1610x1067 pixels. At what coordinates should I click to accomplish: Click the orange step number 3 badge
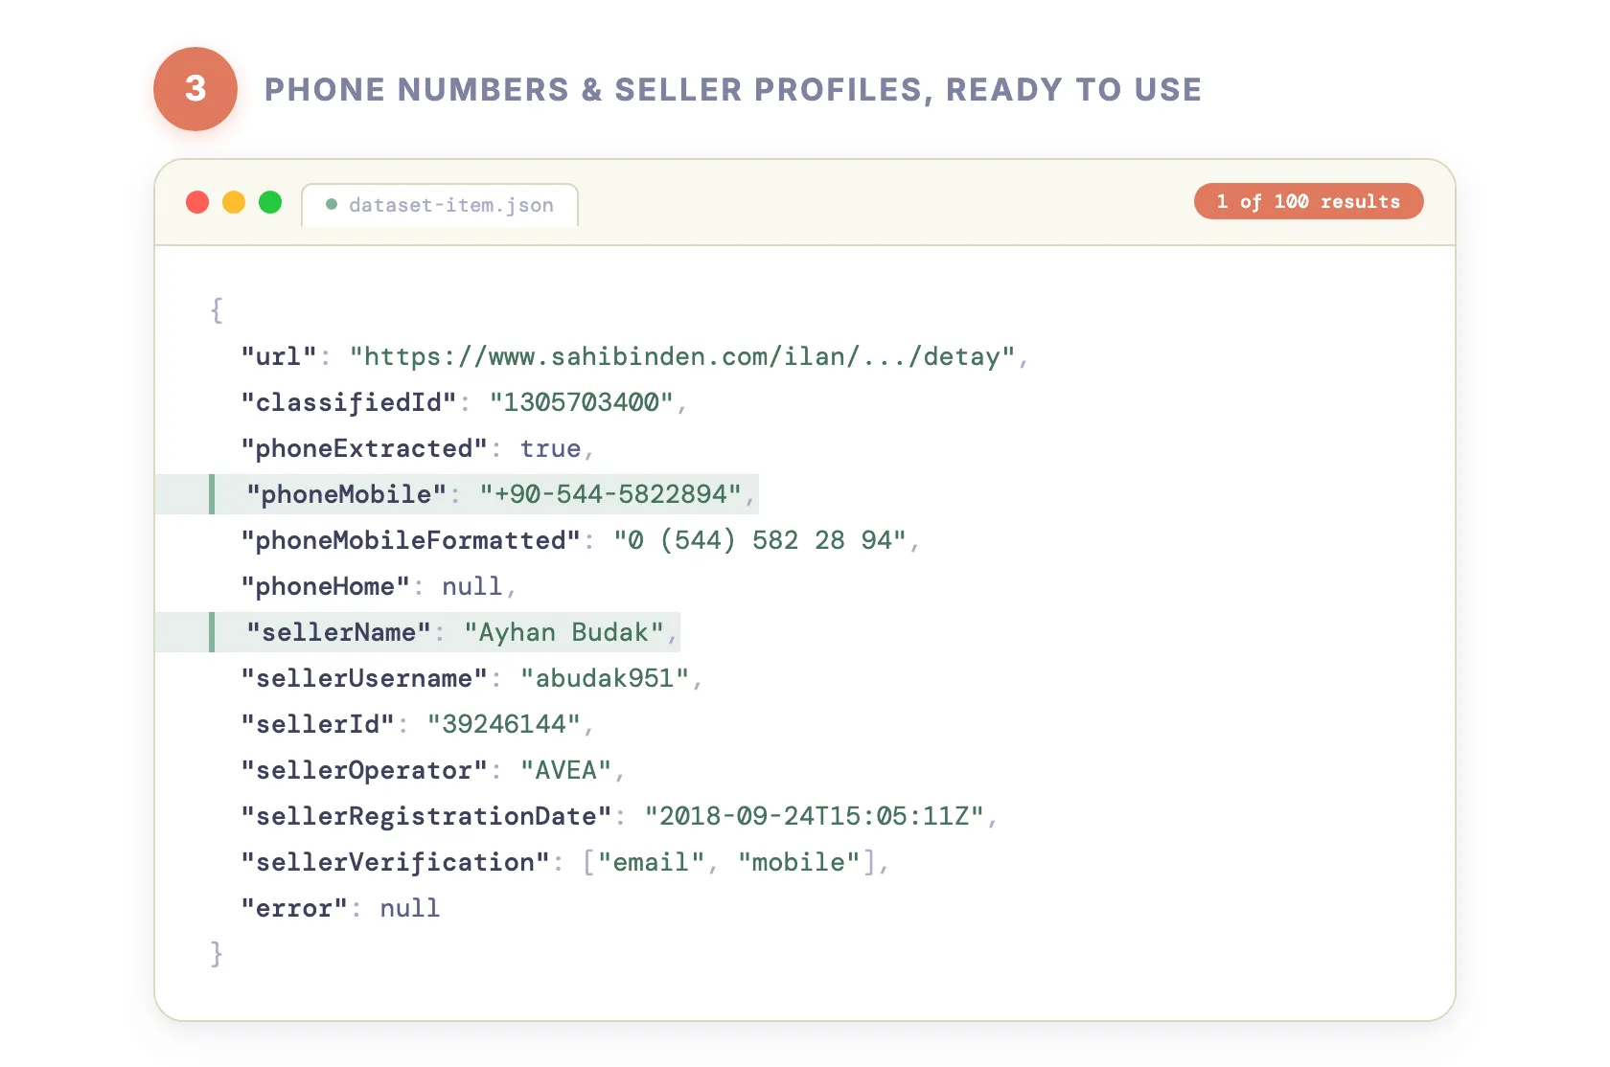click(195, 88)
